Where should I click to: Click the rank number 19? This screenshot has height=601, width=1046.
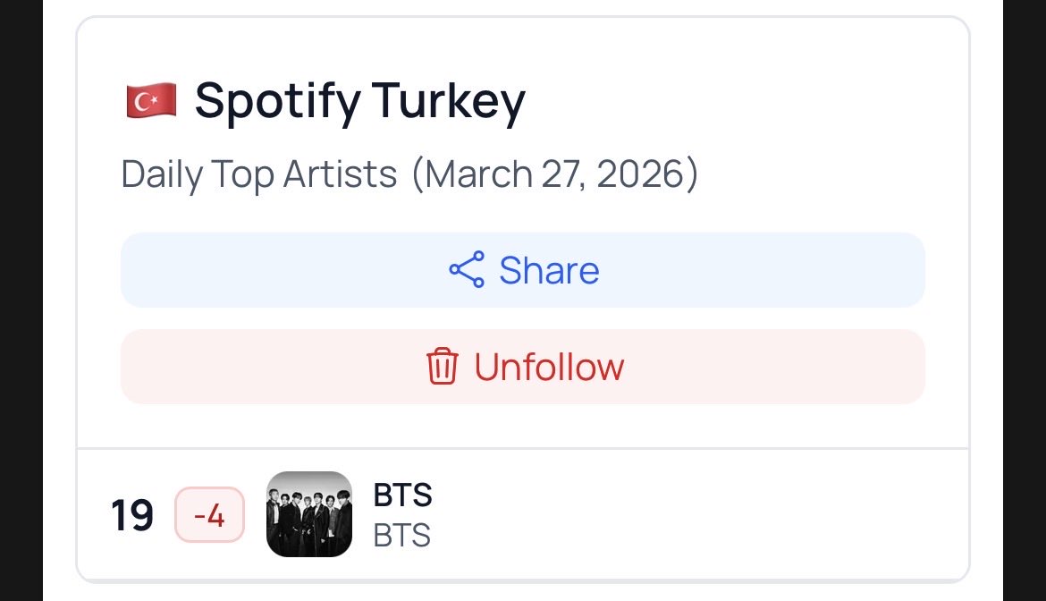point(132,516)
